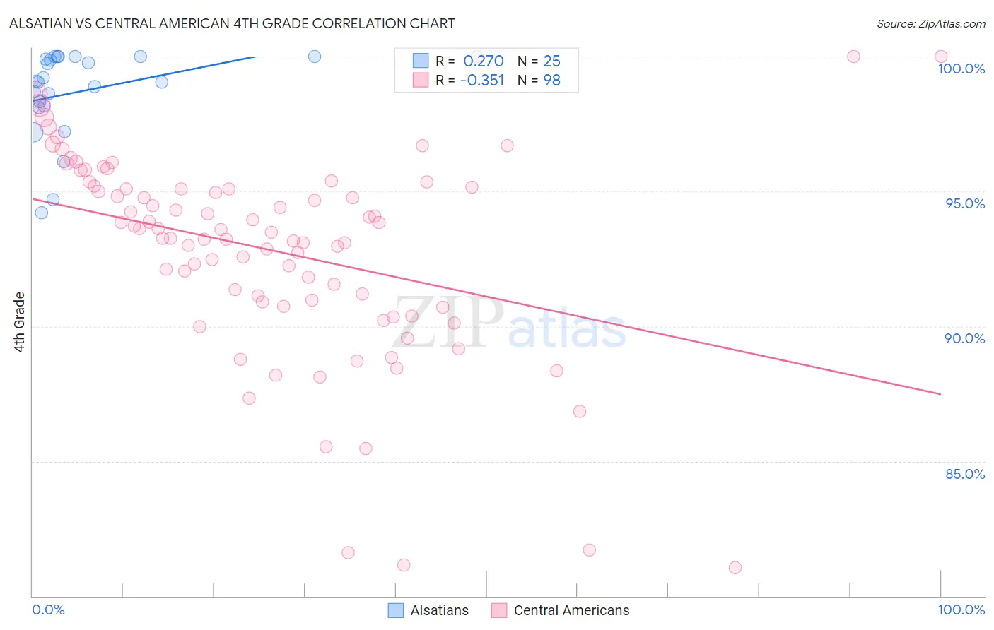994x630 pixels.
Task: Click the pink swatch beside R = -0.351
Action: (x=421, y=80)
